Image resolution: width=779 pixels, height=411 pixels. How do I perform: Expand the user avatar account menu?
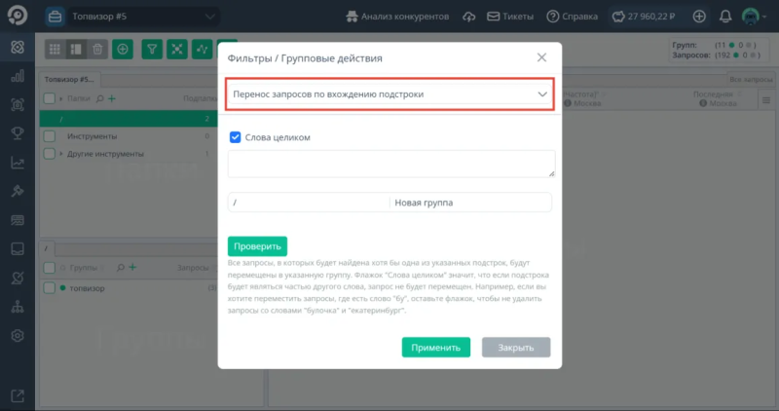pos(753,17)
